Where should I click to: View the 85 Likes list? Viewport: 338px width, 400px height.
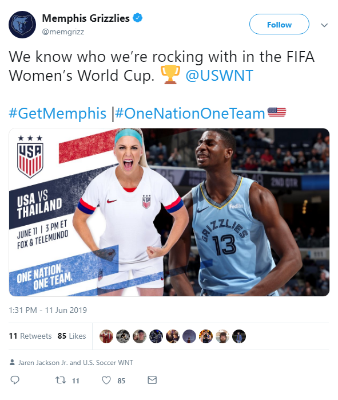[71, 336]
